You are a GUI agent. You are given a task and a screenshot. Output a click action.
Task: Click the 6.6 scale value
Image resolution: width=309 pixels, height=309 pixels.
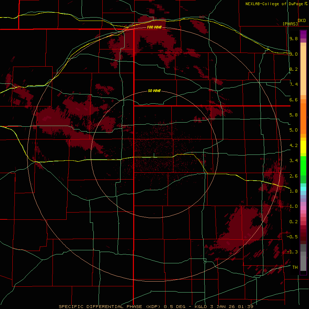coord(294,100)
